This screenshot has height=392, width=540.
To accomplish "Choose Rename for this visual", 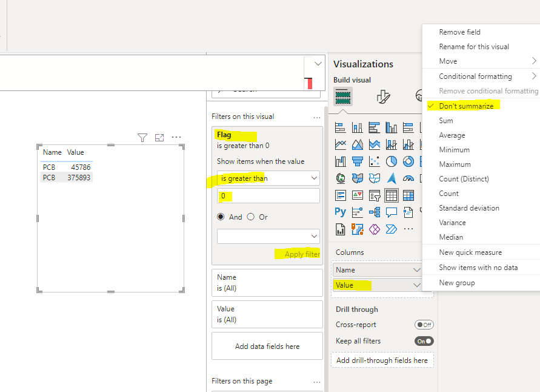I will pyautogui.click(x=474, y=47).
